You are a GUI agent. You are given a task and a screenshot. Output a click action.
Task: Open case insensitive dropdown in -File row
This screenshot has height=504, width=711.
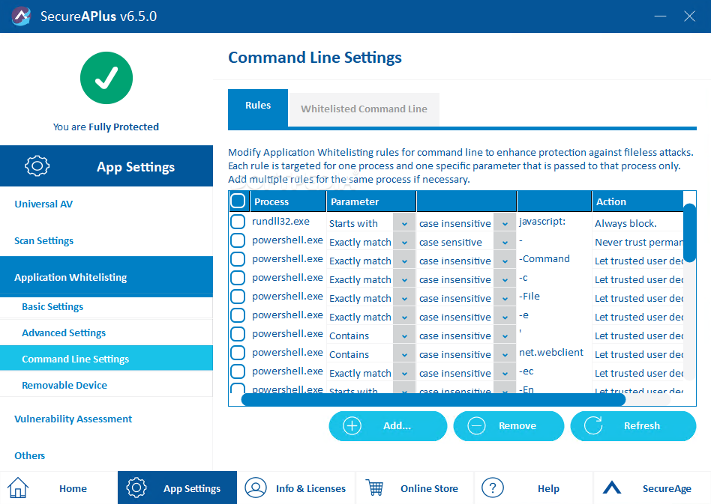point(505,298)
